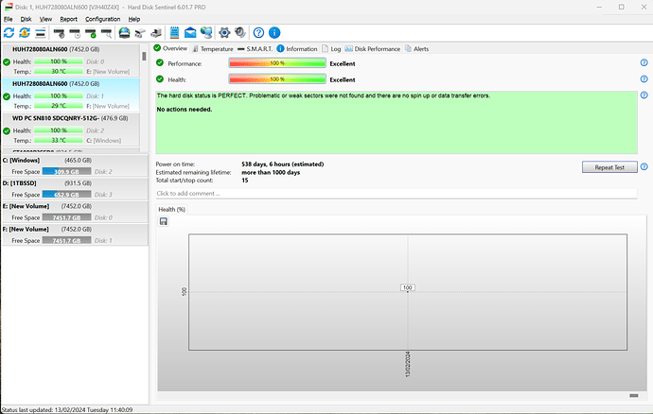Image resolution: width=653 pixels, height=414 pixels.
Task: Select first HUH728080ALN600 disk (Disk: 0)
Action: pos(71,60)
